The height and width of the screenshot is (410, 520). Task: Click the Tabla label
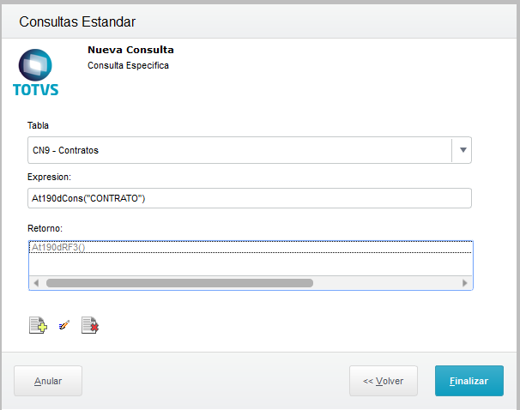(x=38, y=125)
